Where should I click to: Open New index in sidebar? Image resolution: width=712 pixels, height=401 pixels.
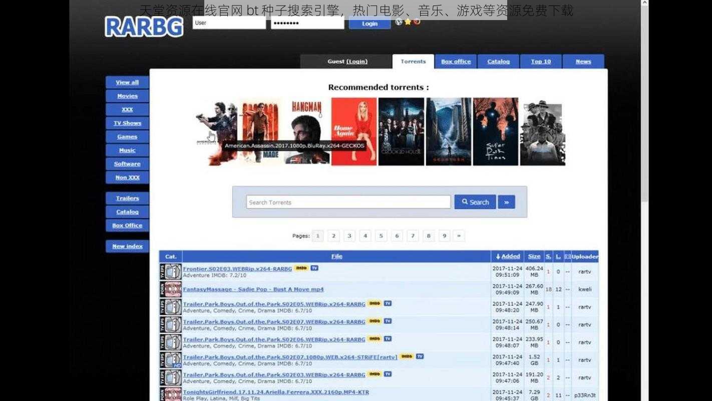click(x=127, y=246)
